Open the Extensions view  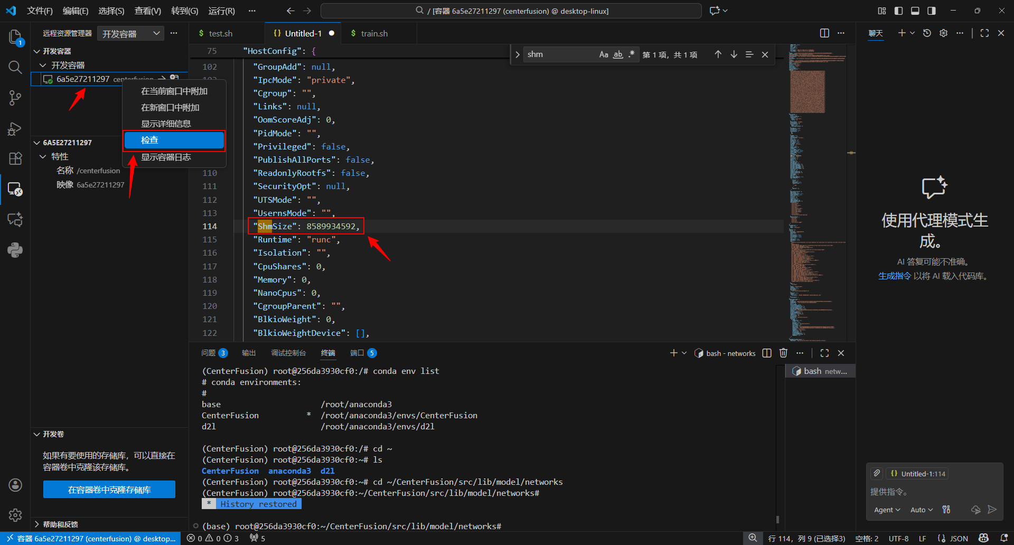coord(15,158)
